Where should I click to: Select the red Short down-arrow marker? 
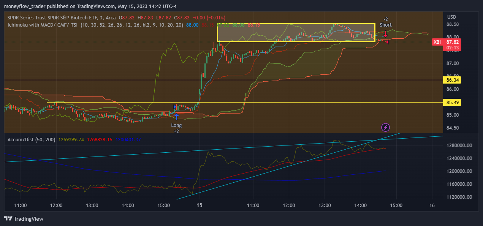pos(385,33)
